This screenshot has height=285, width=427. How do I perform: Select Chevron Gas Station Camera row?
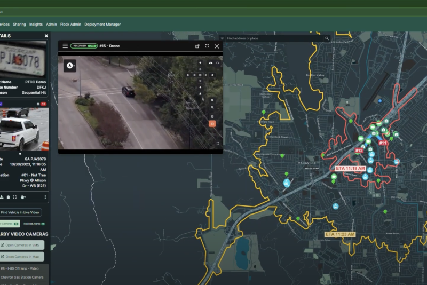click(24, 277)
